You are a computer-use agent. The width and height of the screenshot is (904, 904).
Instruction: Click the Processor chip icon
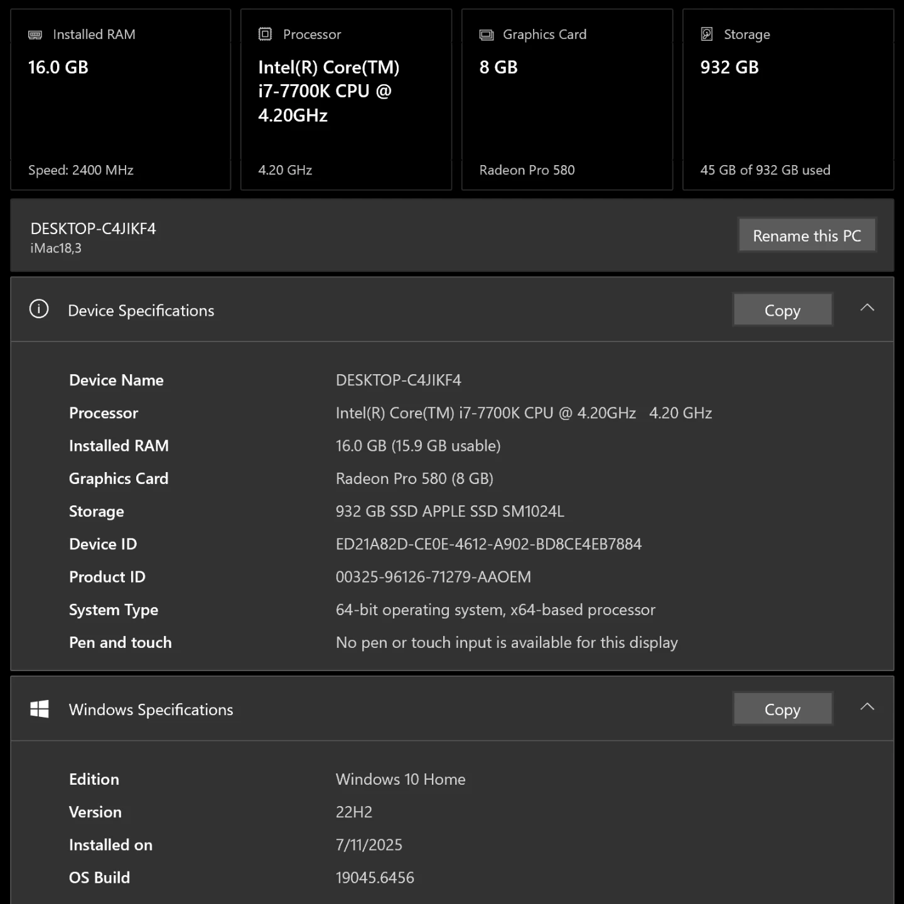[265, 34]
